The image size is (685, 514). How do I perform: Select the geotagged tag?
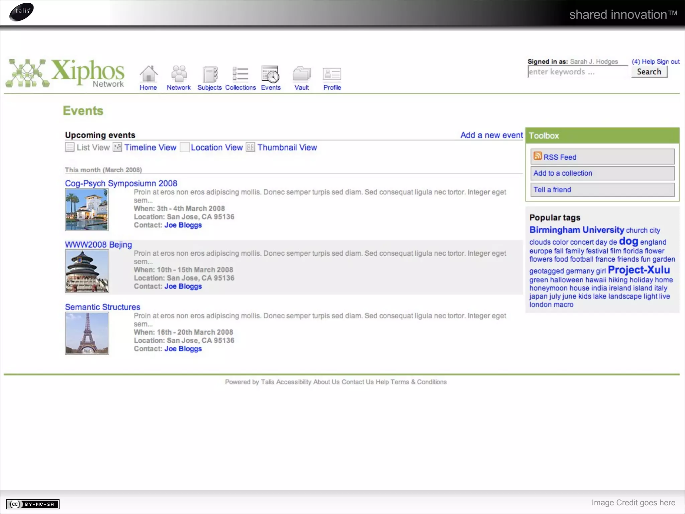pyautogui.click(x=547, y=271)
